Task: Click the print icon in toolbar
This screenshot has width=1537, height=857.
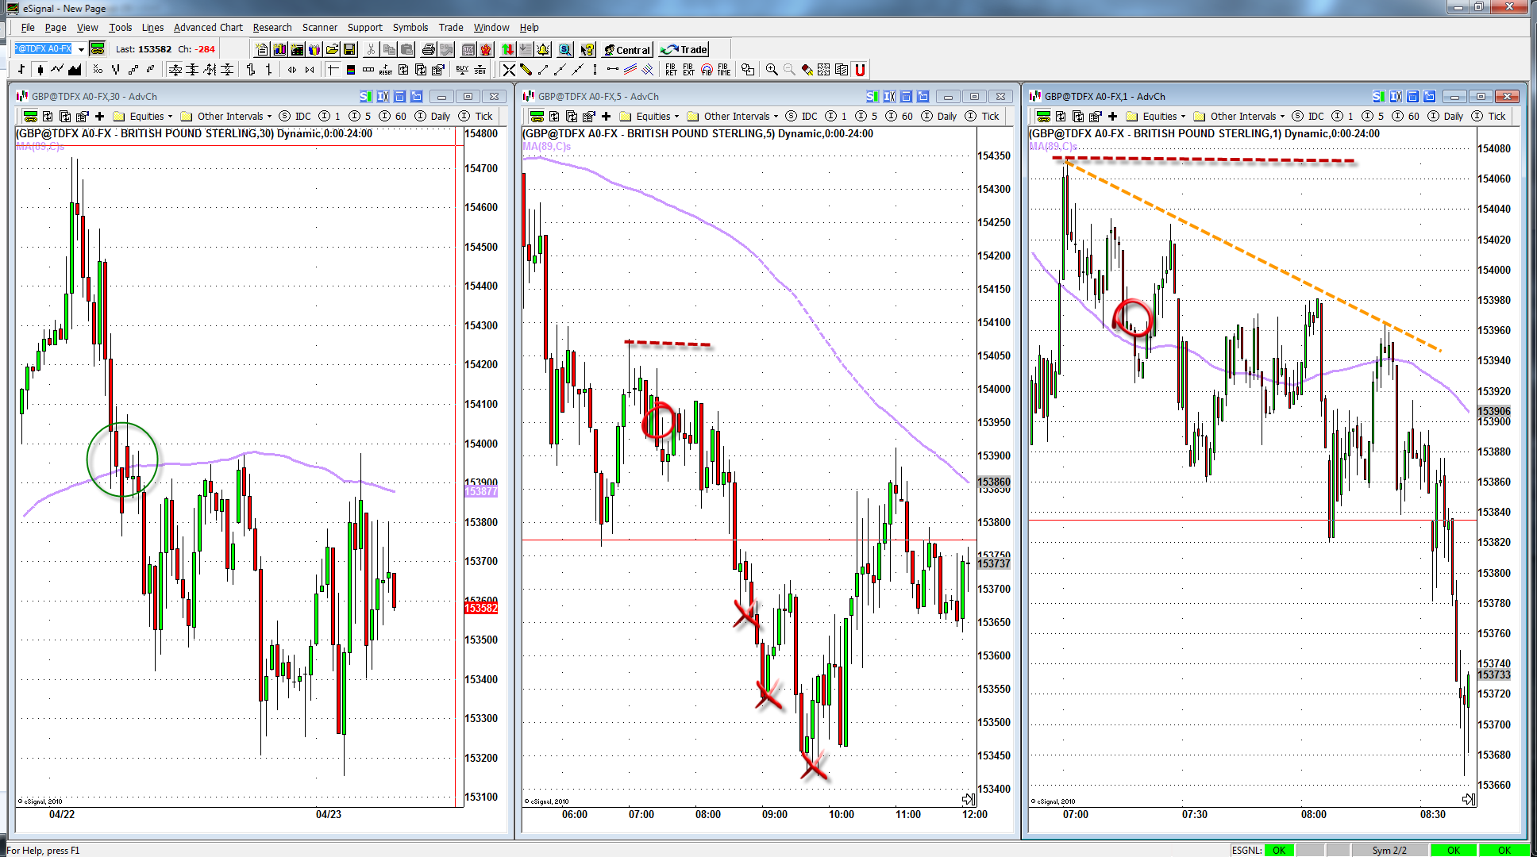Action: (429, 49)
